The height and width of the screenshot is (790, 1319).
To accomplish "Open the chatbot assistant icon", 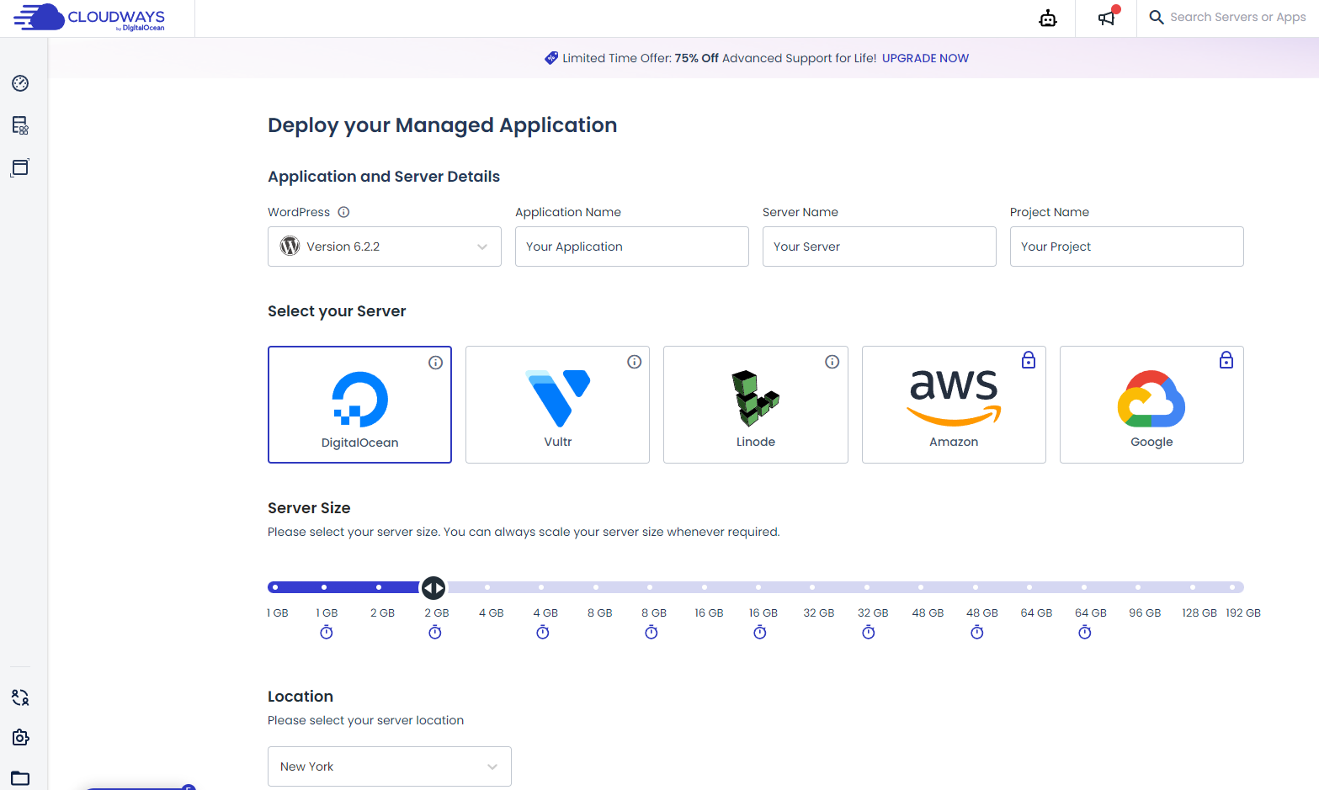I will (1048, 18).
